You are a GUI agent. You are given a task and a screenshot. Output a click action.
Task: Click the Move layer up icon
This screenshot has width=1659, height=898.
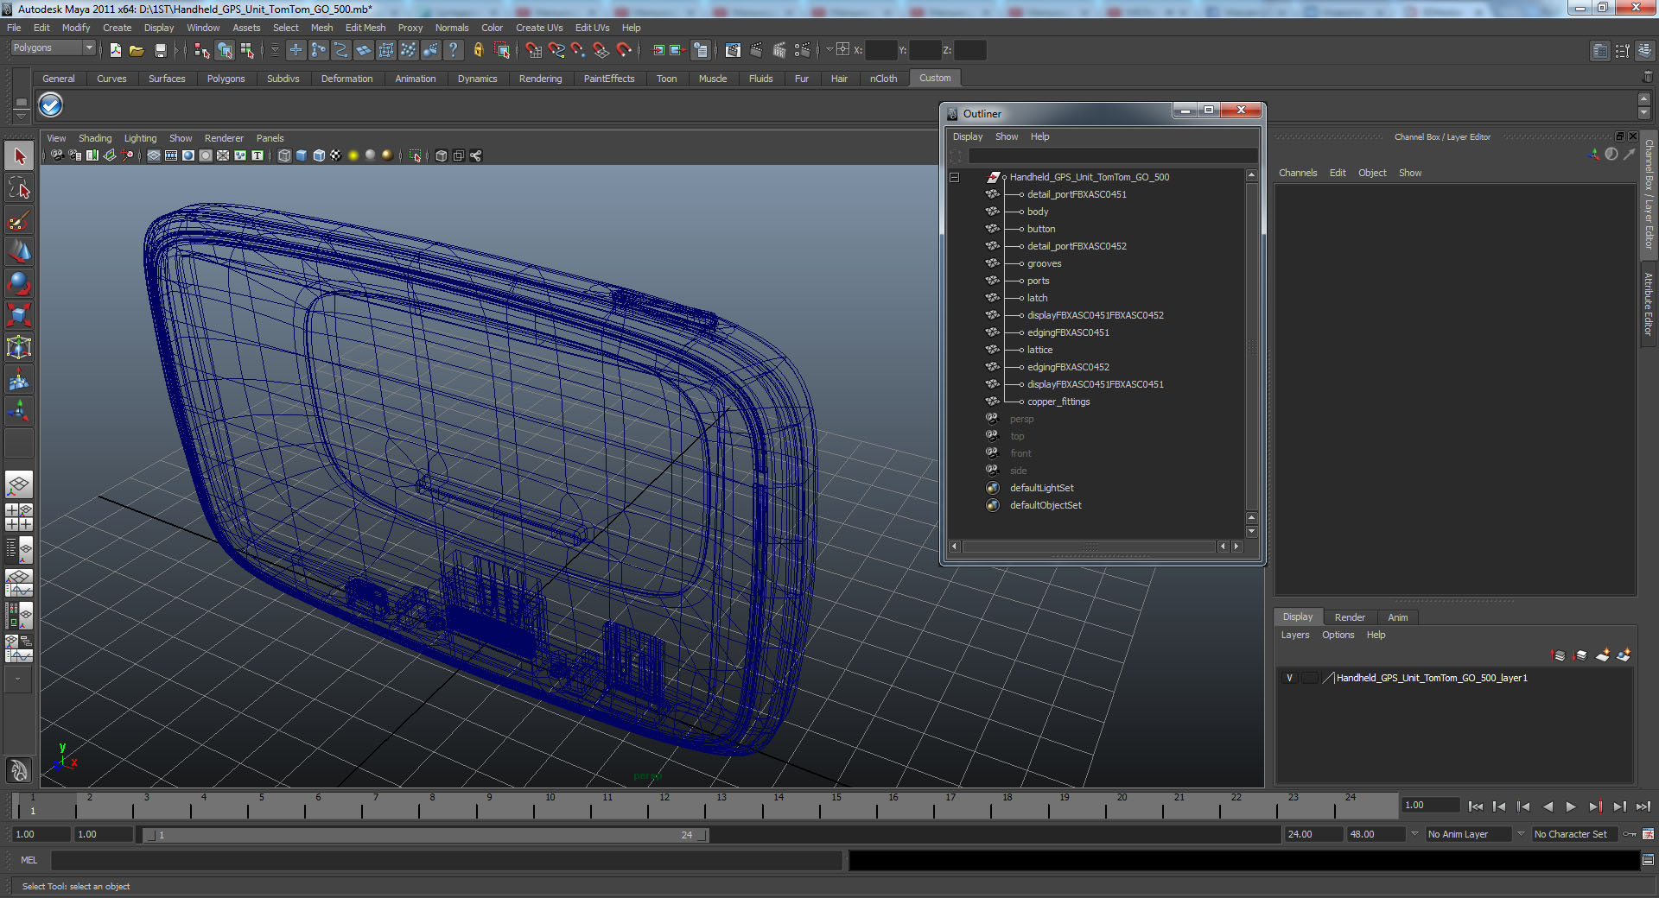pos(1559,655)
